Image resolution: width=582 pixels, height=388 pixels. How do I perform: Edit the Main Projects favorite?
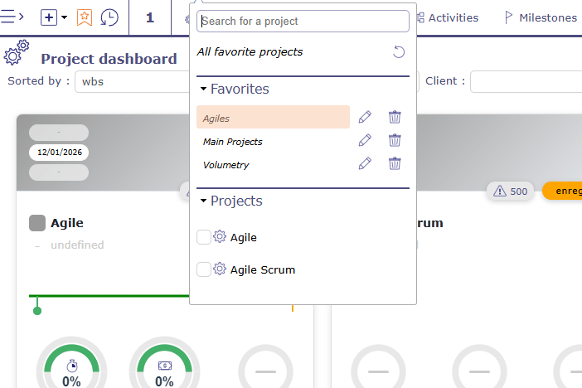tap(365, 141)
